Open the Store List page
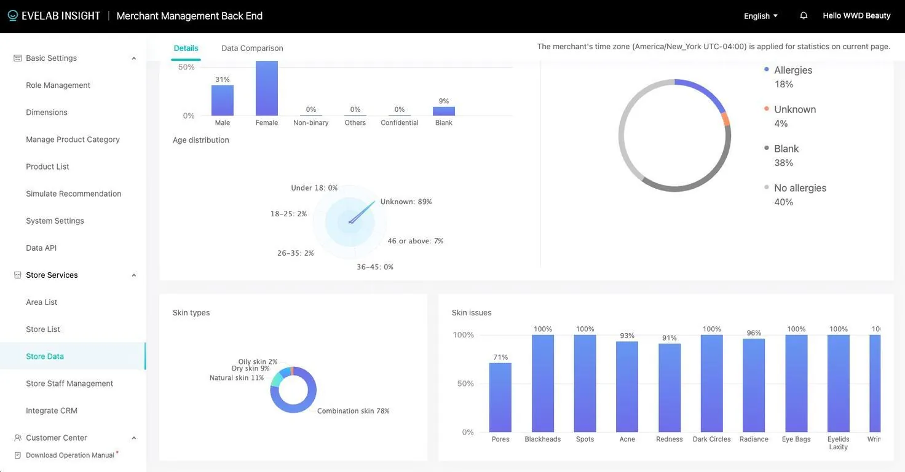This screenshot has width=905, height=472. (x=43, y=329)
